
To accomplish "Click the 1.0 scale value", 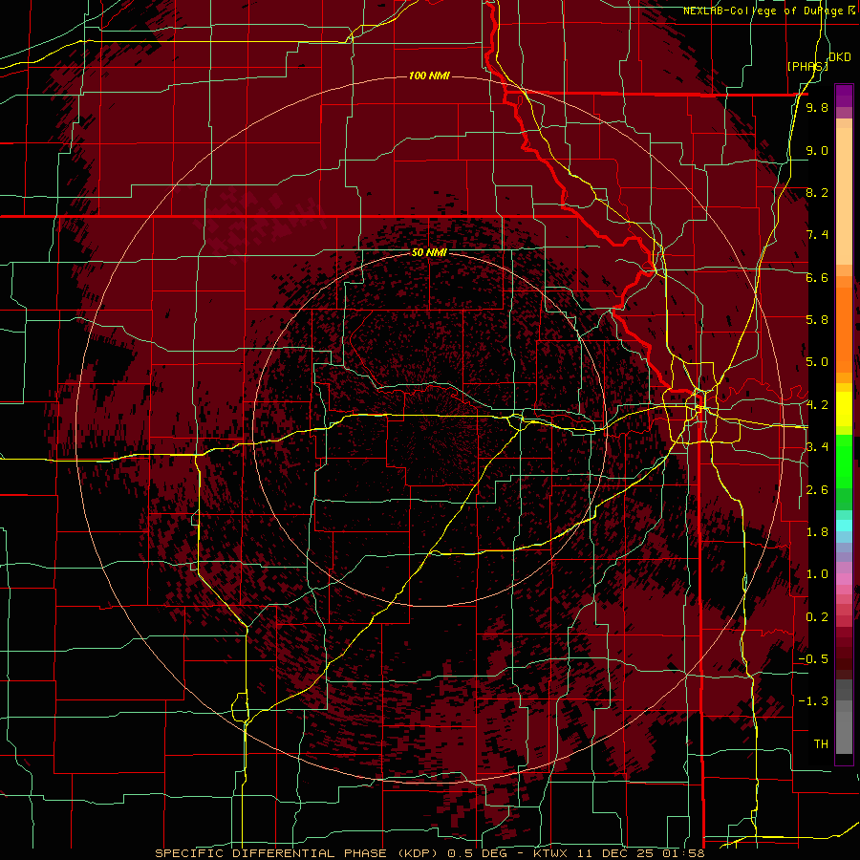I will tap(817, 574).
